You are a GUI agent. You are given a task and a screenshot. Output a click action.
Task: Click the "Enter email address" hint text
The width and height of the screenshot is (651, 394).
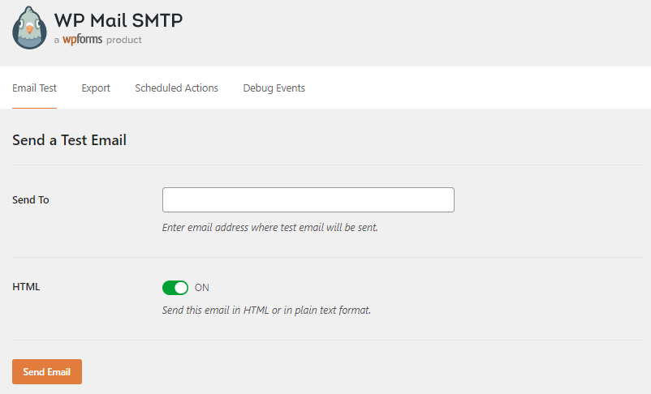269,228
